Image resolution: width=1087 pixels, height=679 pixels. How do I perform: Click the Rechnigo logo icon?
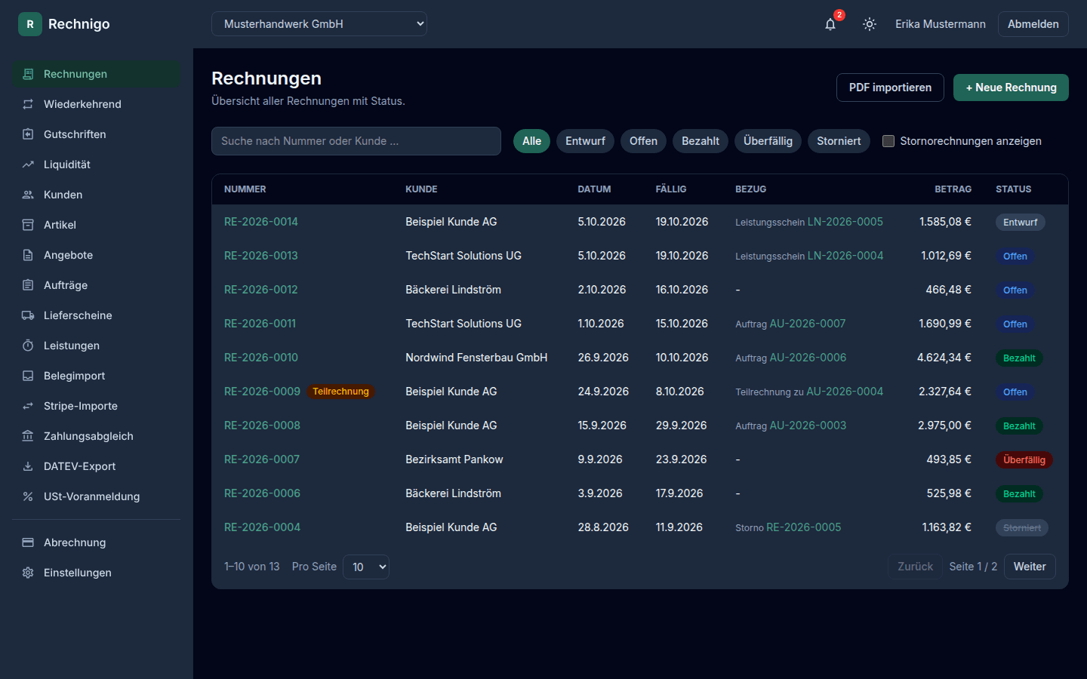(30, 24)
